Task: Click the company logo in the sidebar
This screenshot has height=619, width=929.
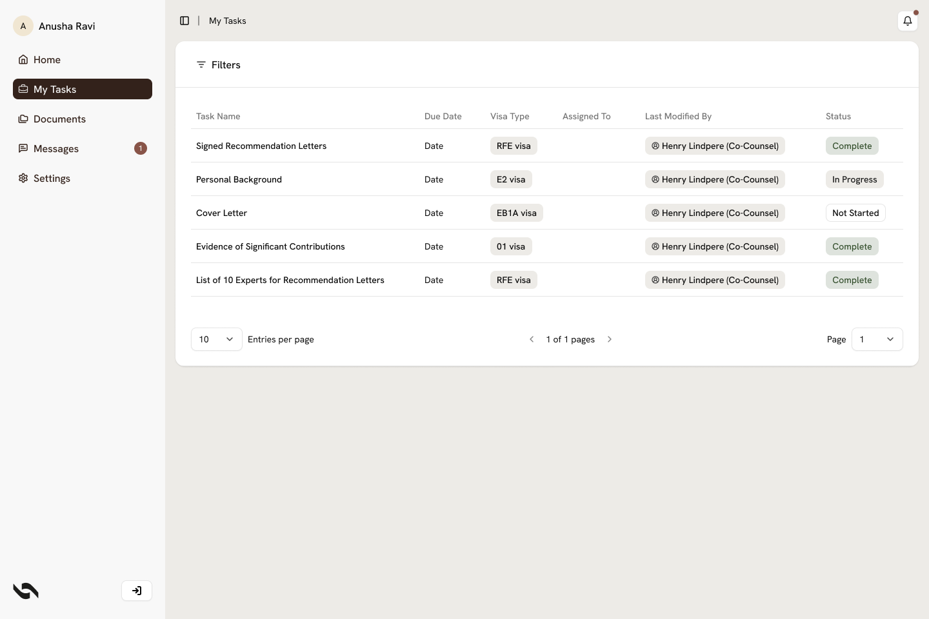Action: coord(26,591)
